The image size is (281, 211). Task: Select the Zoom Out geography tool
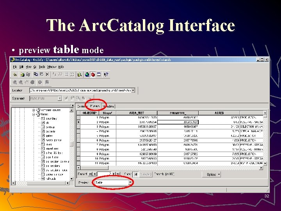(x=21, y=82)
